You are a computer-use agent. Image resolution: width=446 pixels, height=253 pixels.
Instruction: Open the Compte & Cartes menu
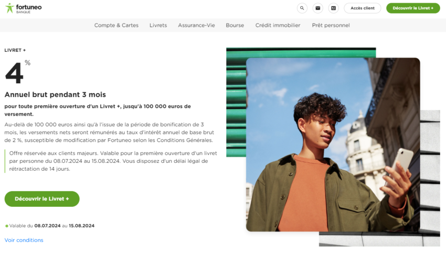point(116,25)
